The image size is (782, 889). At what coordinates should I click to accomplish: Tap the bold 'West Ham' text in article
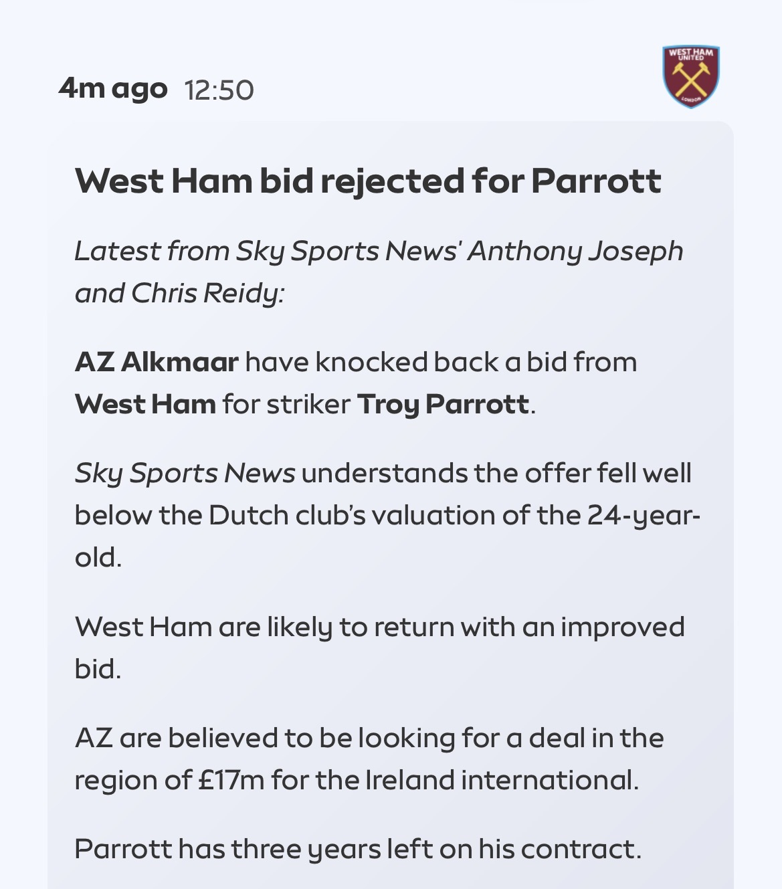tap(145, 404)
